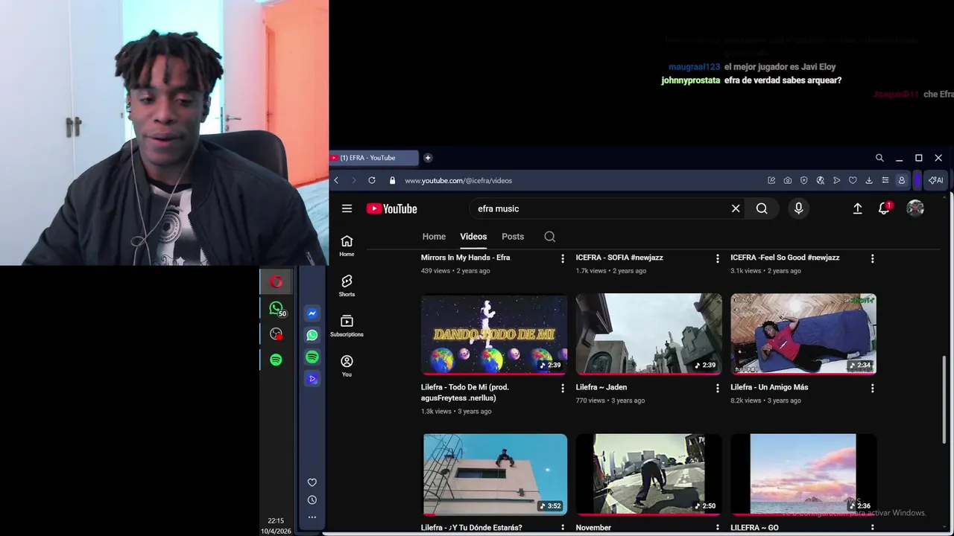
Task: Open options for 'Un Amigo Más' video
Action: (873, 388)
